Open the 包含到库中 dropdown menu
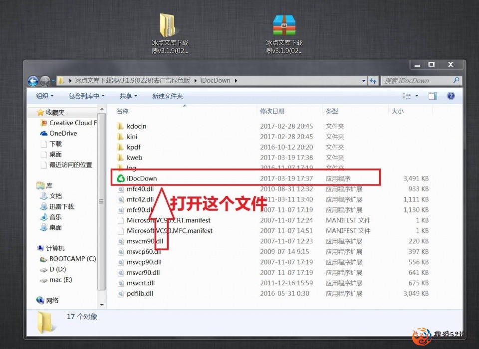The height and width of the screenshot is (349, 479). pos(86,96)
